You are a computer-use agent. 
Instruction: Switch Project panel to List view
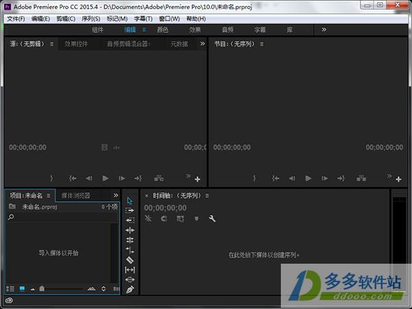coord(10,289)
